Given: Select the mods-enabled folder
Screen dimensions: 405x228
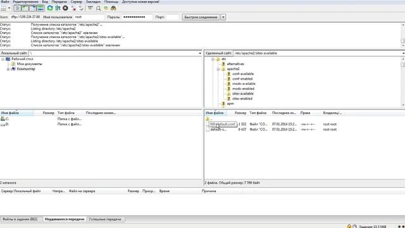Looking at the screenshot, I should [x=243, y=89].
